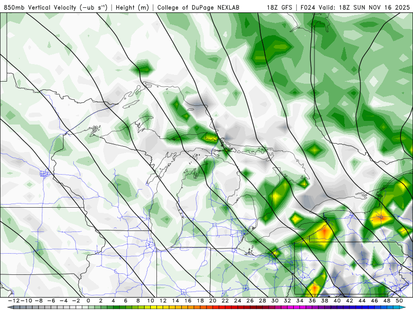Click the right arrow end of color bar

point(403,307)
